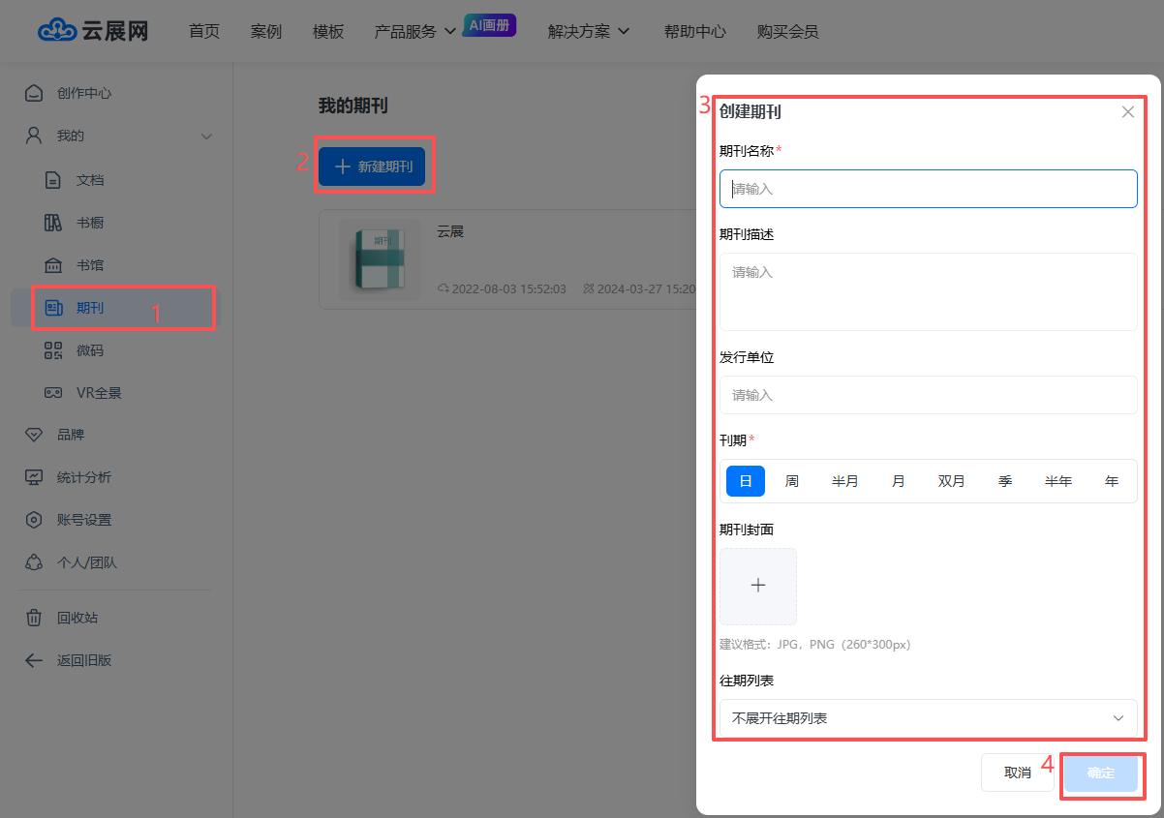
Task: Go to 模板 in the top navigation
Action: pos(328,31)
